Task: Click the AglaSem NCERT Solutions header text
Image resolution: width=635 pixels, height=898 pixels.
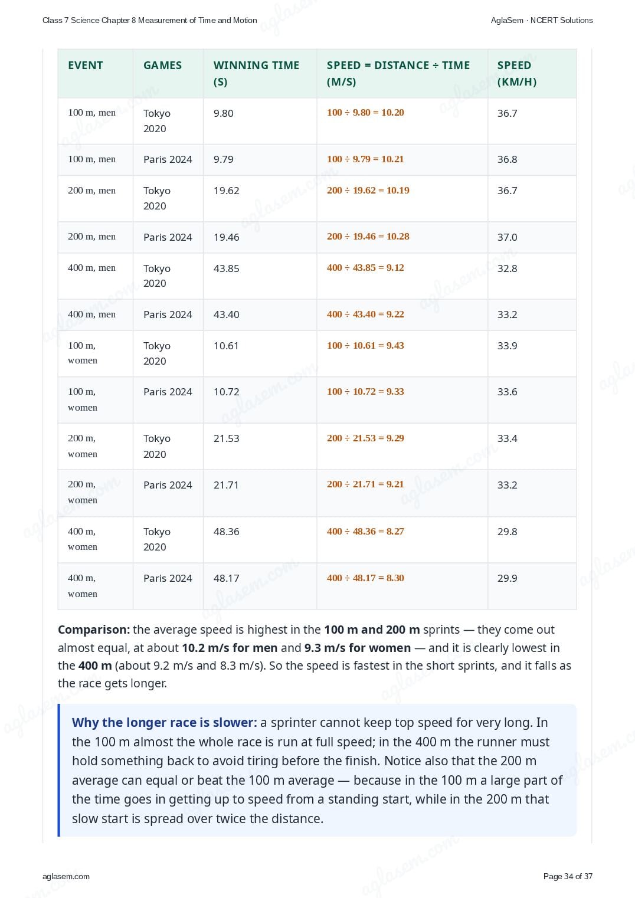Action: click(x=542, y=20)
